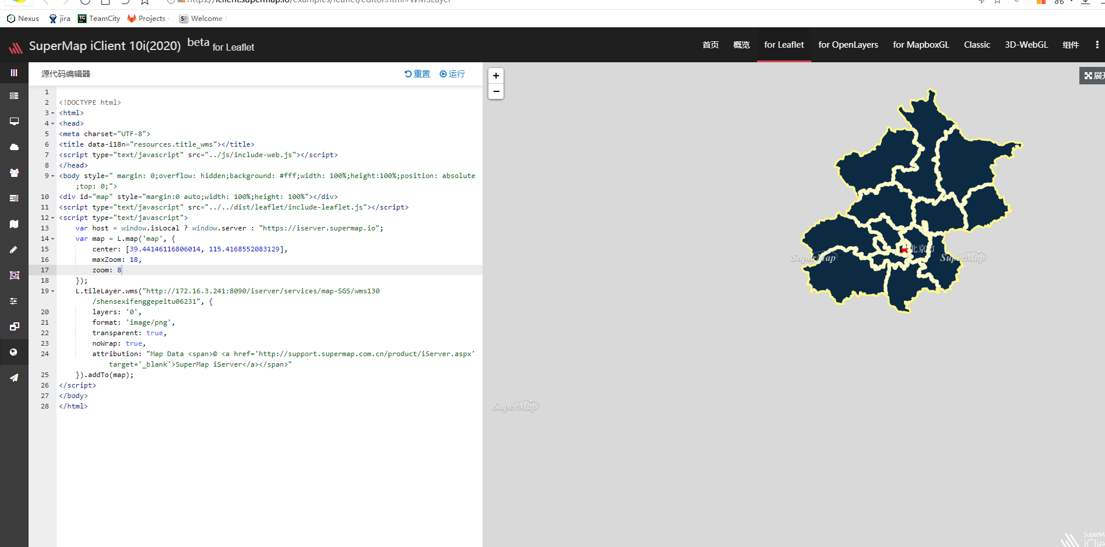
Task: Open jira bookmark
Action: click(59, 19)
